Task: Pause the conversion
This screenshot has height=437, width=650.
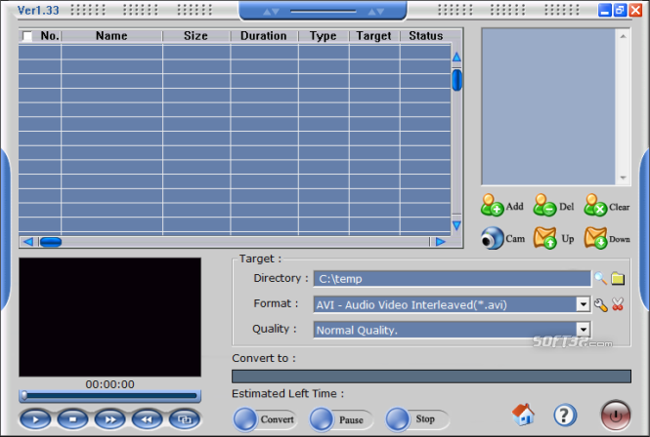Action: click(x=341, y=419)
